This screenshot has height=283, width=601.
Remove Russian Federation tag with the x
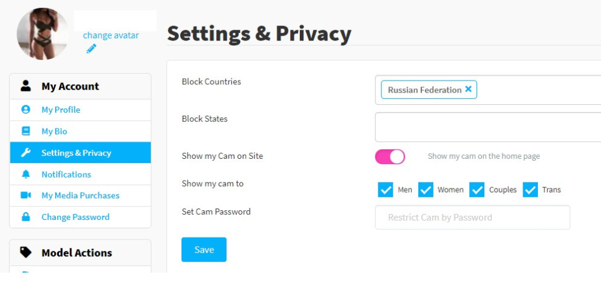click(x=468, y=89)
